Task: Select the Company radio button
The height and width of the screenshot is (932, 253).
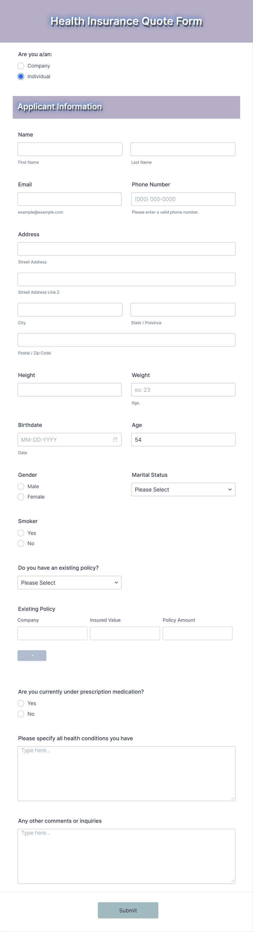Action: 21,66
